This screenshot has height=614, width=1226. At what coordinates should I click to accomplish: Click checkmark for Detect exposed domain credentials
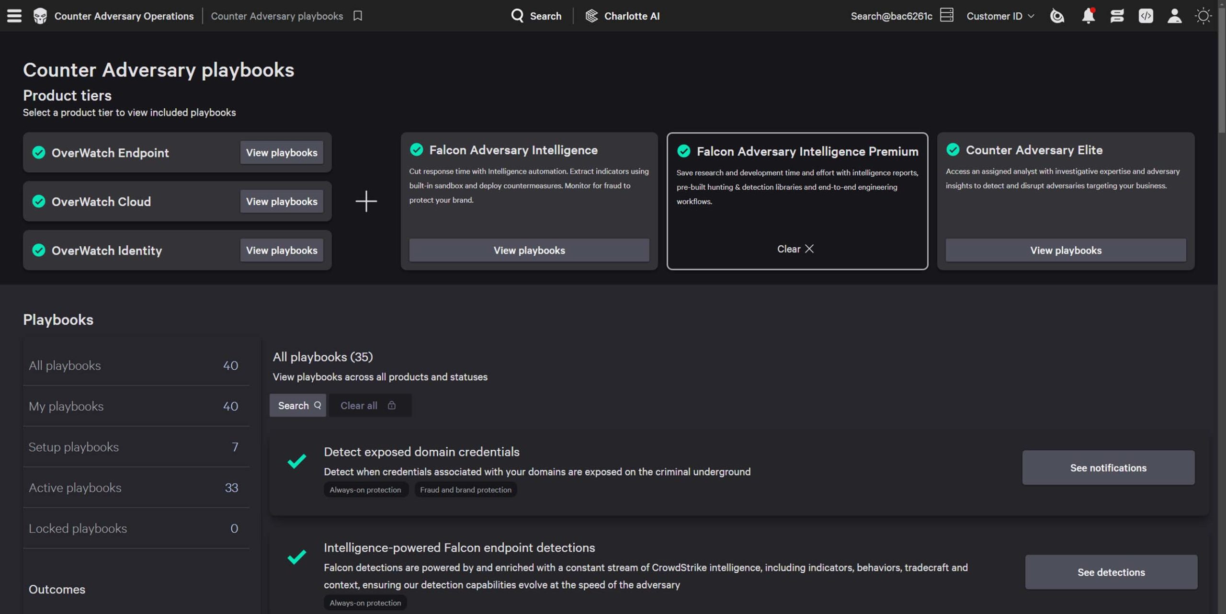coord(297,461)
